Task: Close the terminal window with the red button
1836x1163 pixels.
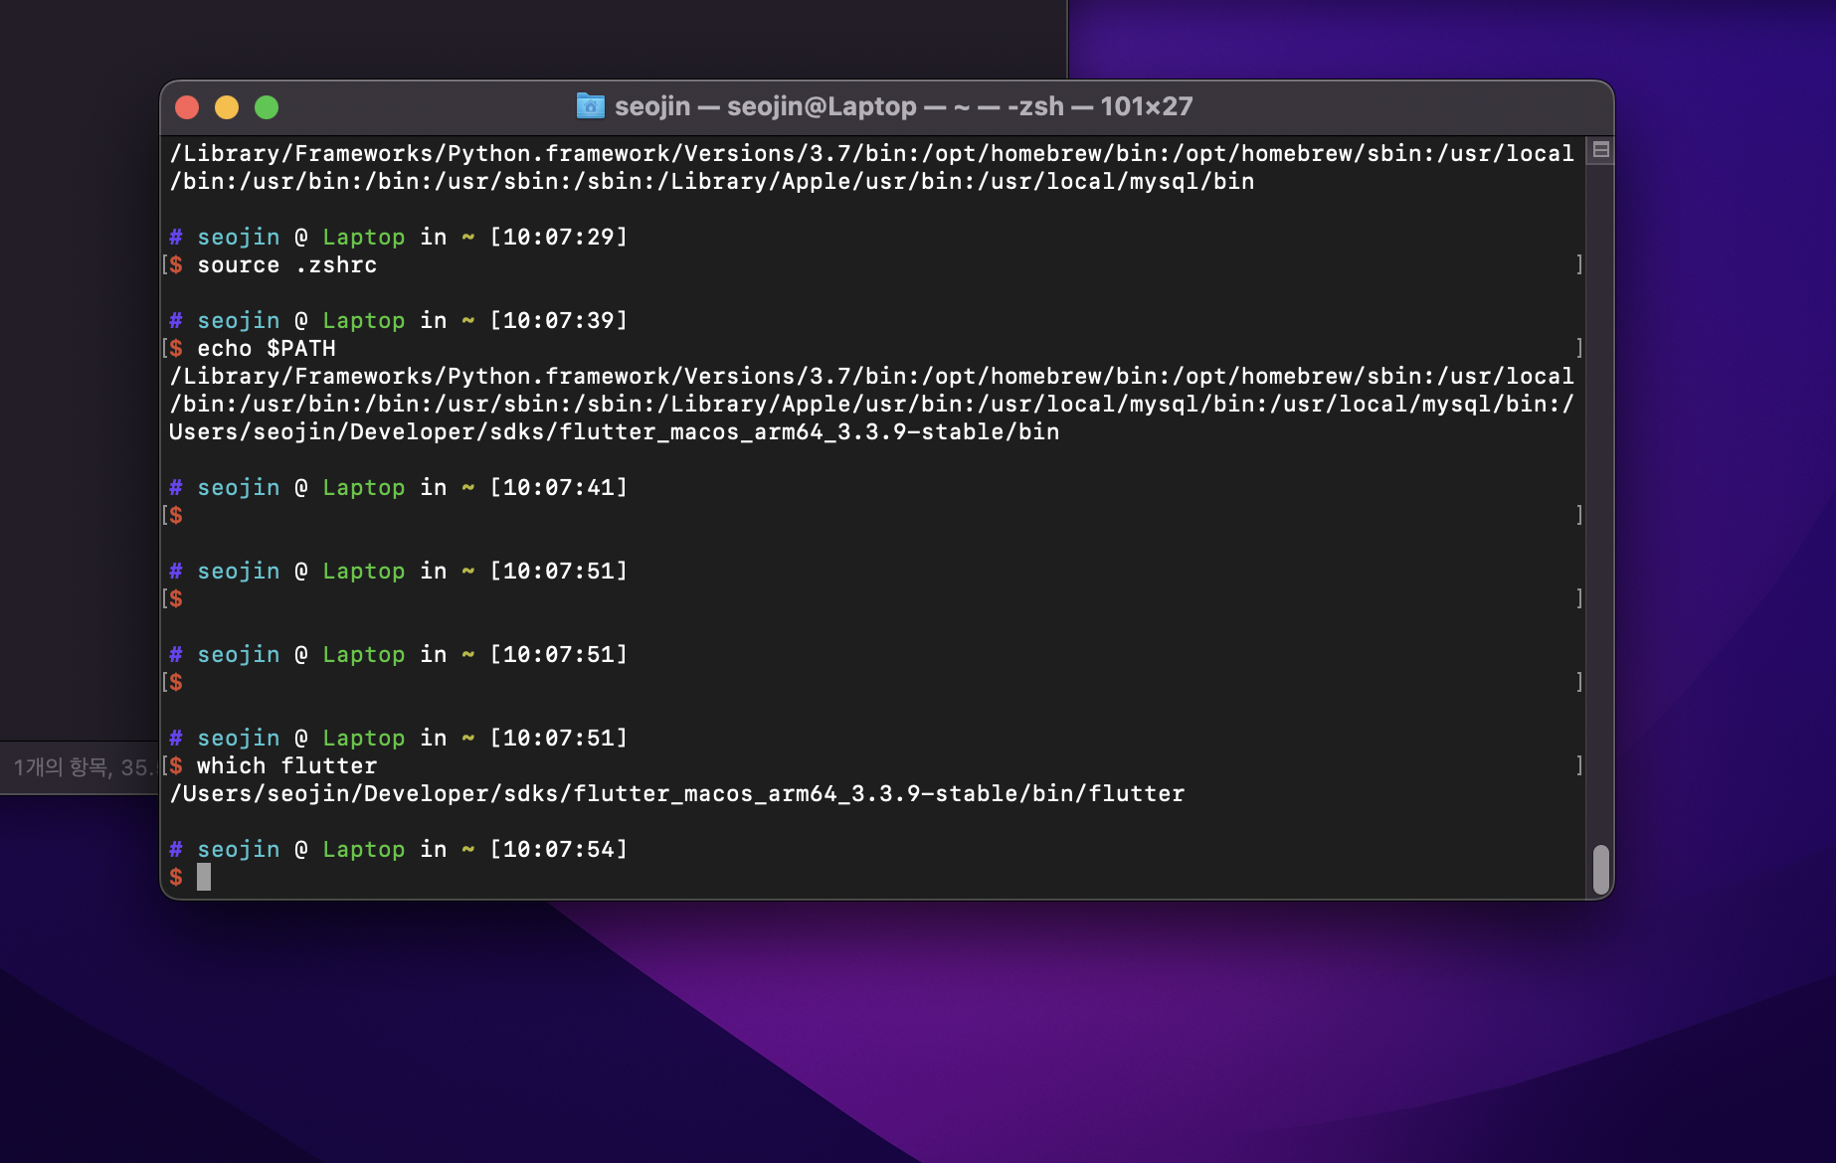Action: (187, 106)
